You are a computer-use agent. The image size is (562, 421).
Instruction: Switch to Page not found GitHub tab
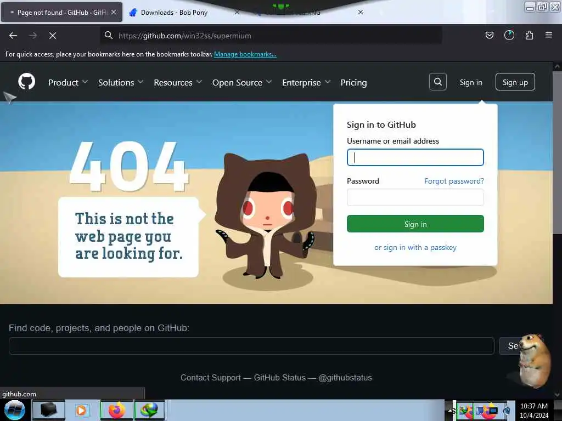[61, 12]
